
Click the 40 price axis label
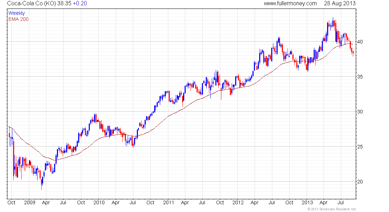[360, 42]
